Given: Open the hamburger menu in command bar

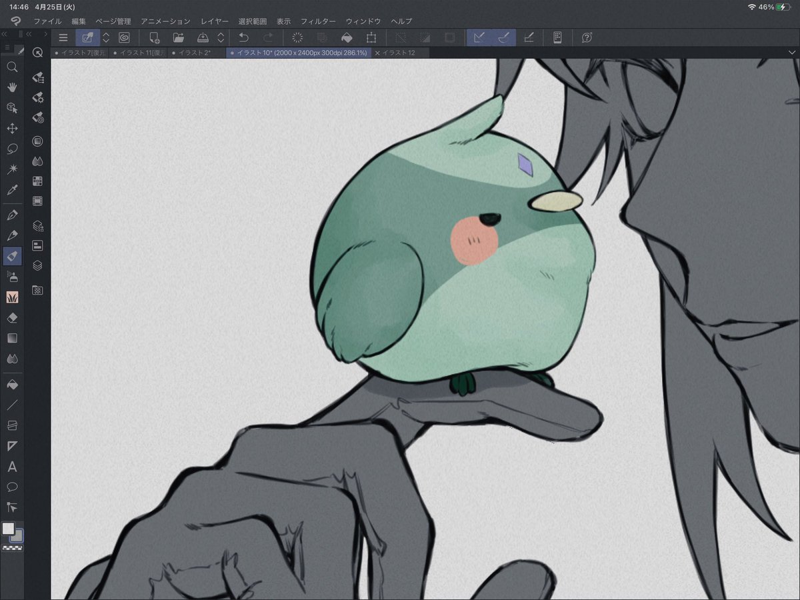Looking at the screenshot, I should tap(63, 38).
